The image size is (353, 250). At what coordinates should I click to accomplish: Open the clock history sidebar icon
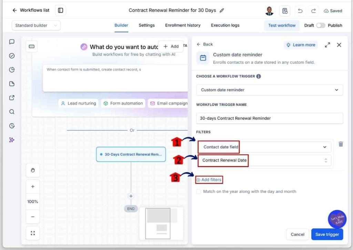coord(12,126)
